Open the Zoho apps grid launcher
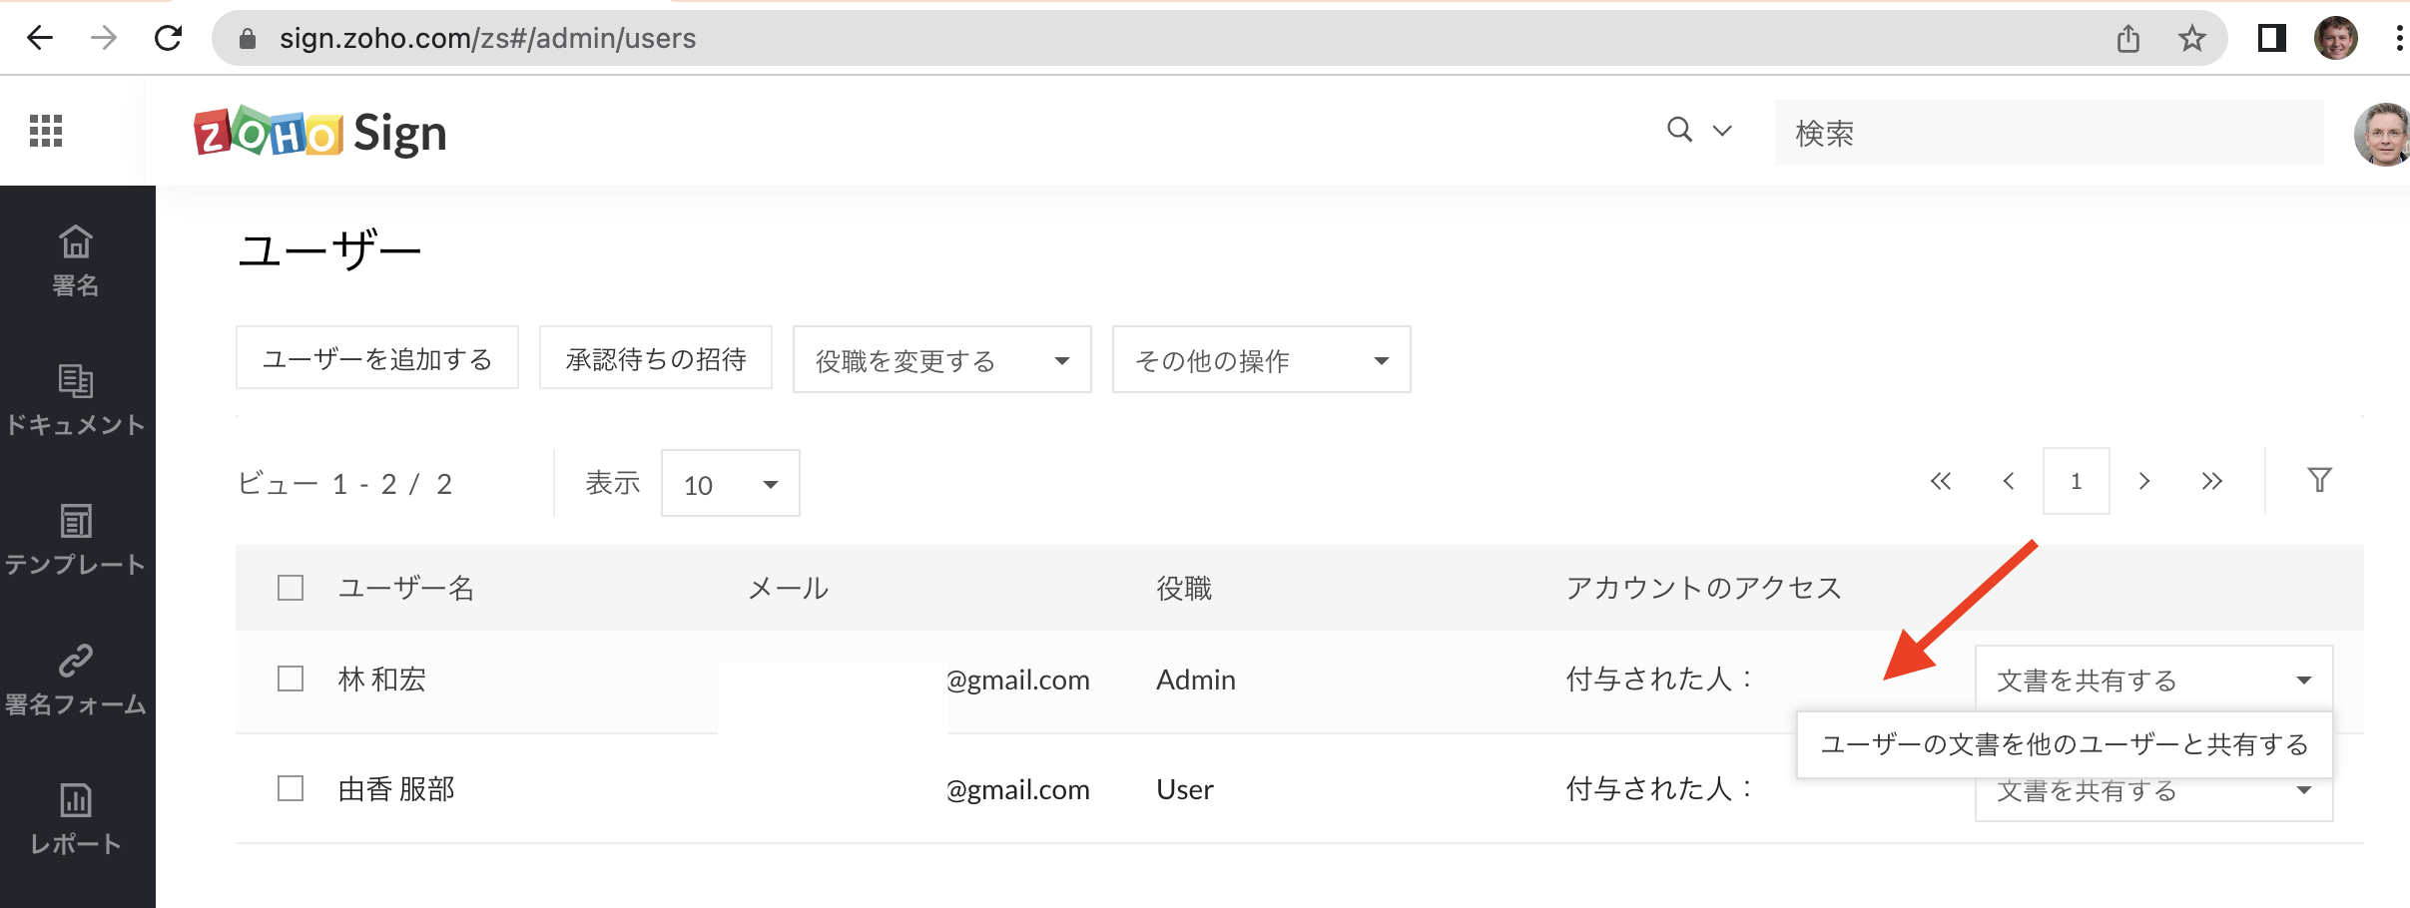2410x908 pixels. (x=46, y=131)
